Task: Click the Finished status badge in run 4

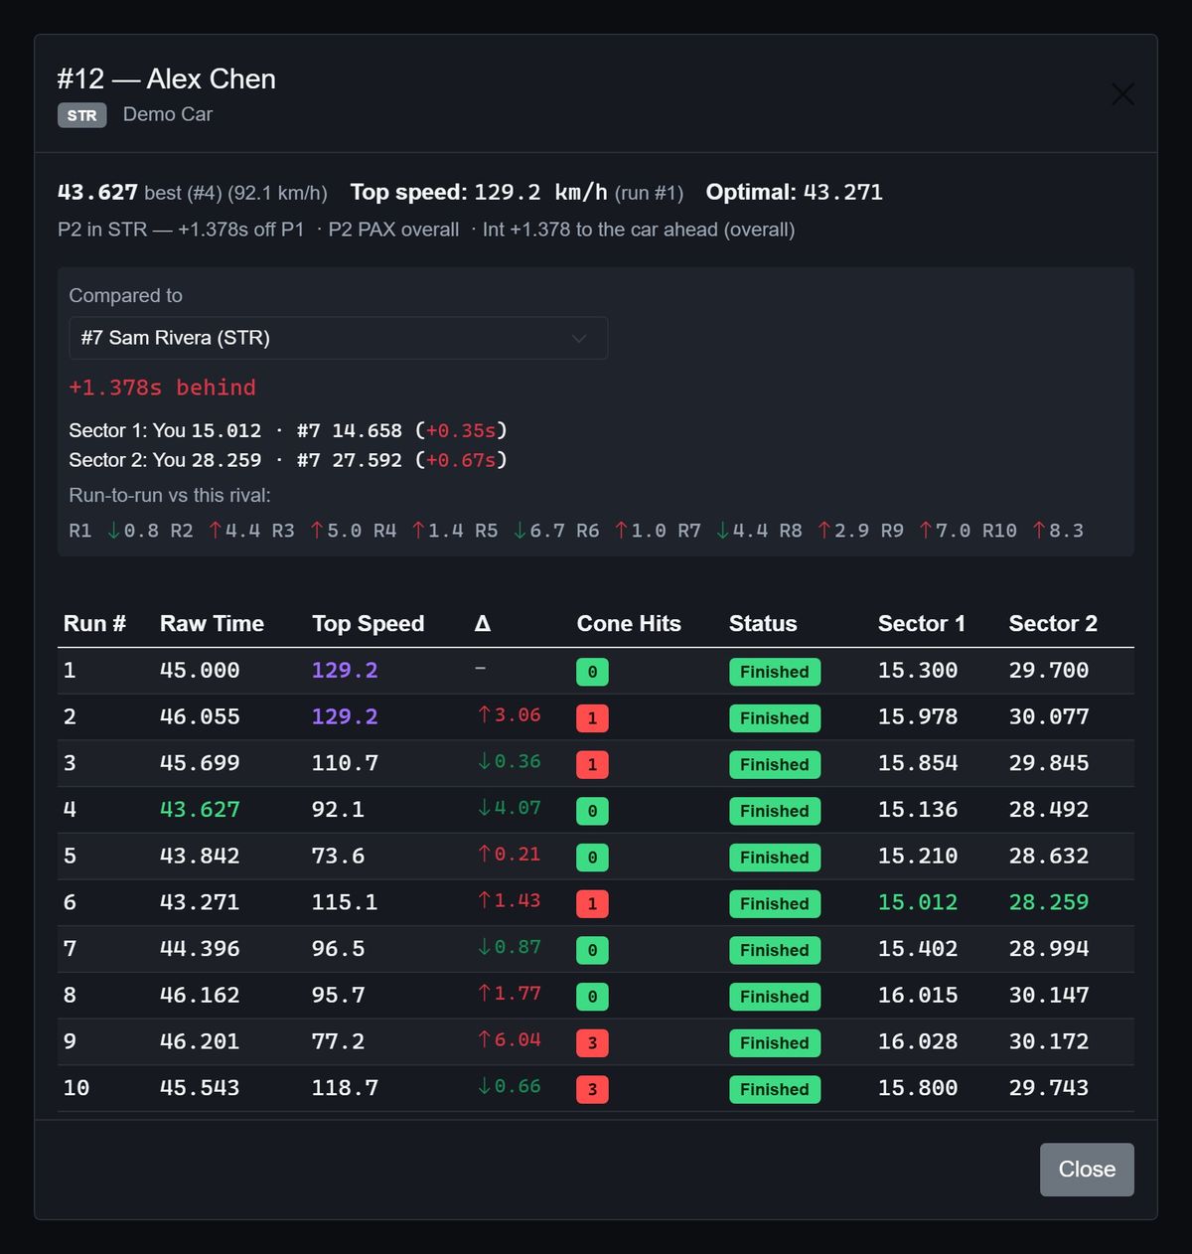Action: (775, 811)
